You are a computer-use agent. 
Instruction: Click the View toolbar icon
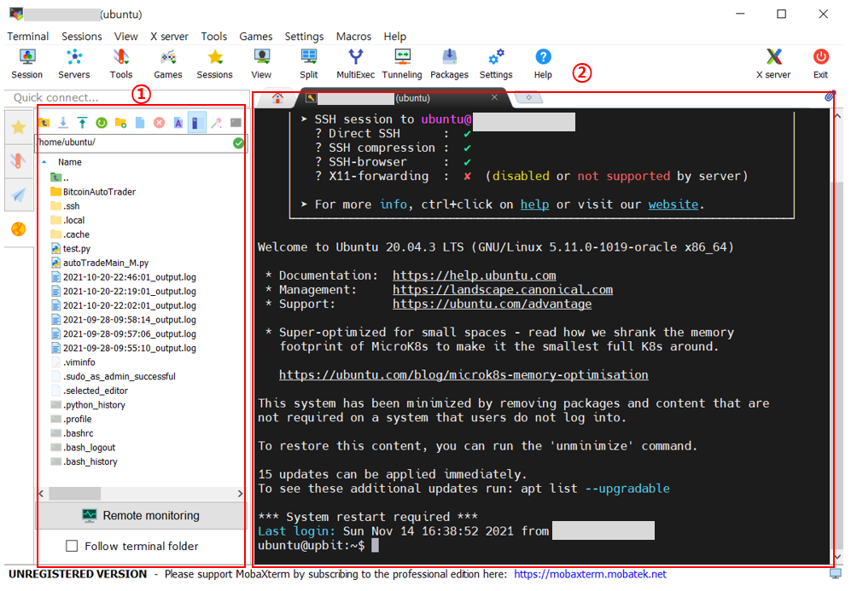(x=261, y=64)
